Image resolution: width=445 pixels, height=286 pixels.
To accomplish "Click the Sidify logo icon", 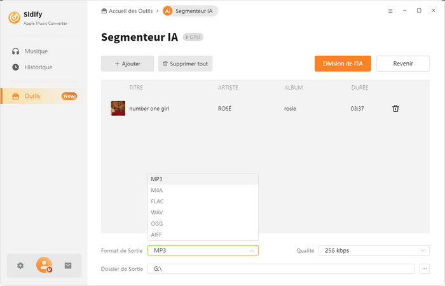I will (x=14, y=17).
